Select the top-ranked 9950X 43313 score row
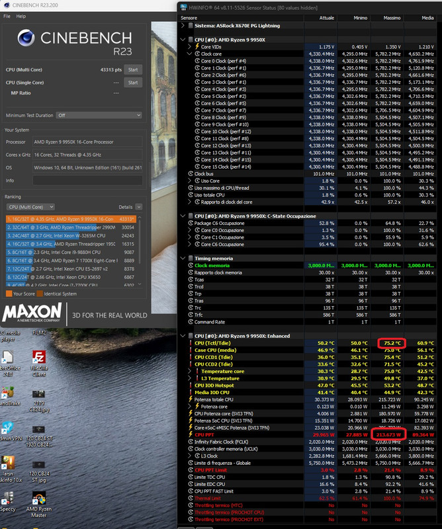 point(71,219)
